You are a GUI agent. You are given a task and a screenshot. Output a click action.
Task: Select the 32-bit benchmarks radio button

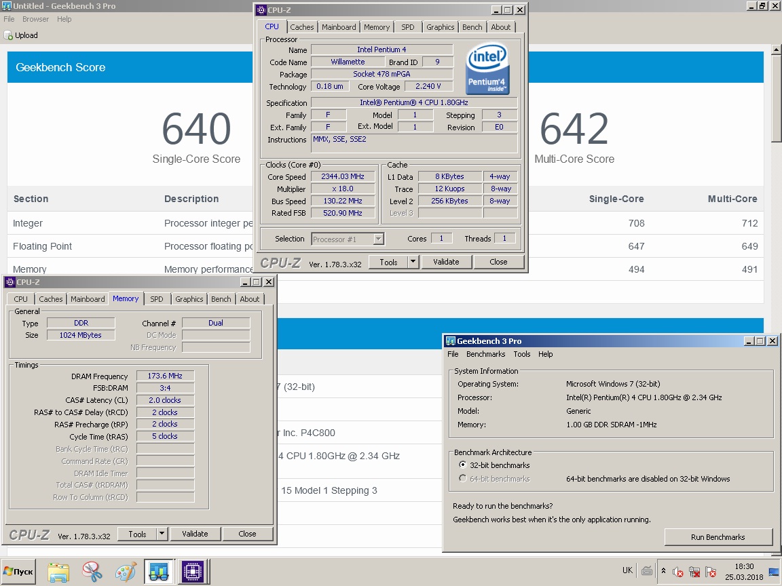coord(462,465)
